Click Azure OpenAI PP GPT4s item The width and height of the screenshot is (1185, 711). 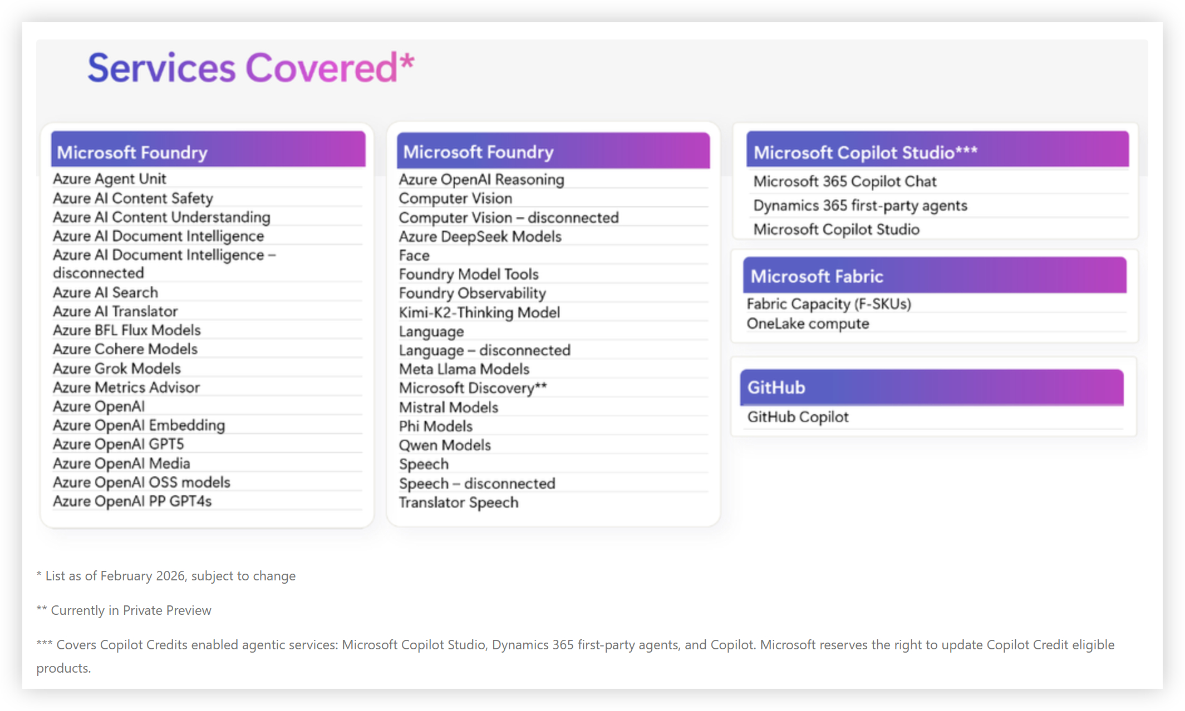click(132, 501)
